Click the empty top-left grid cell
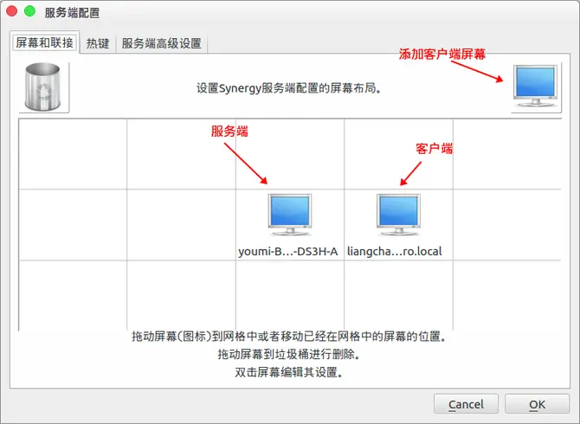Viewport: 580px width, 424px height. (x=73, y=154)
